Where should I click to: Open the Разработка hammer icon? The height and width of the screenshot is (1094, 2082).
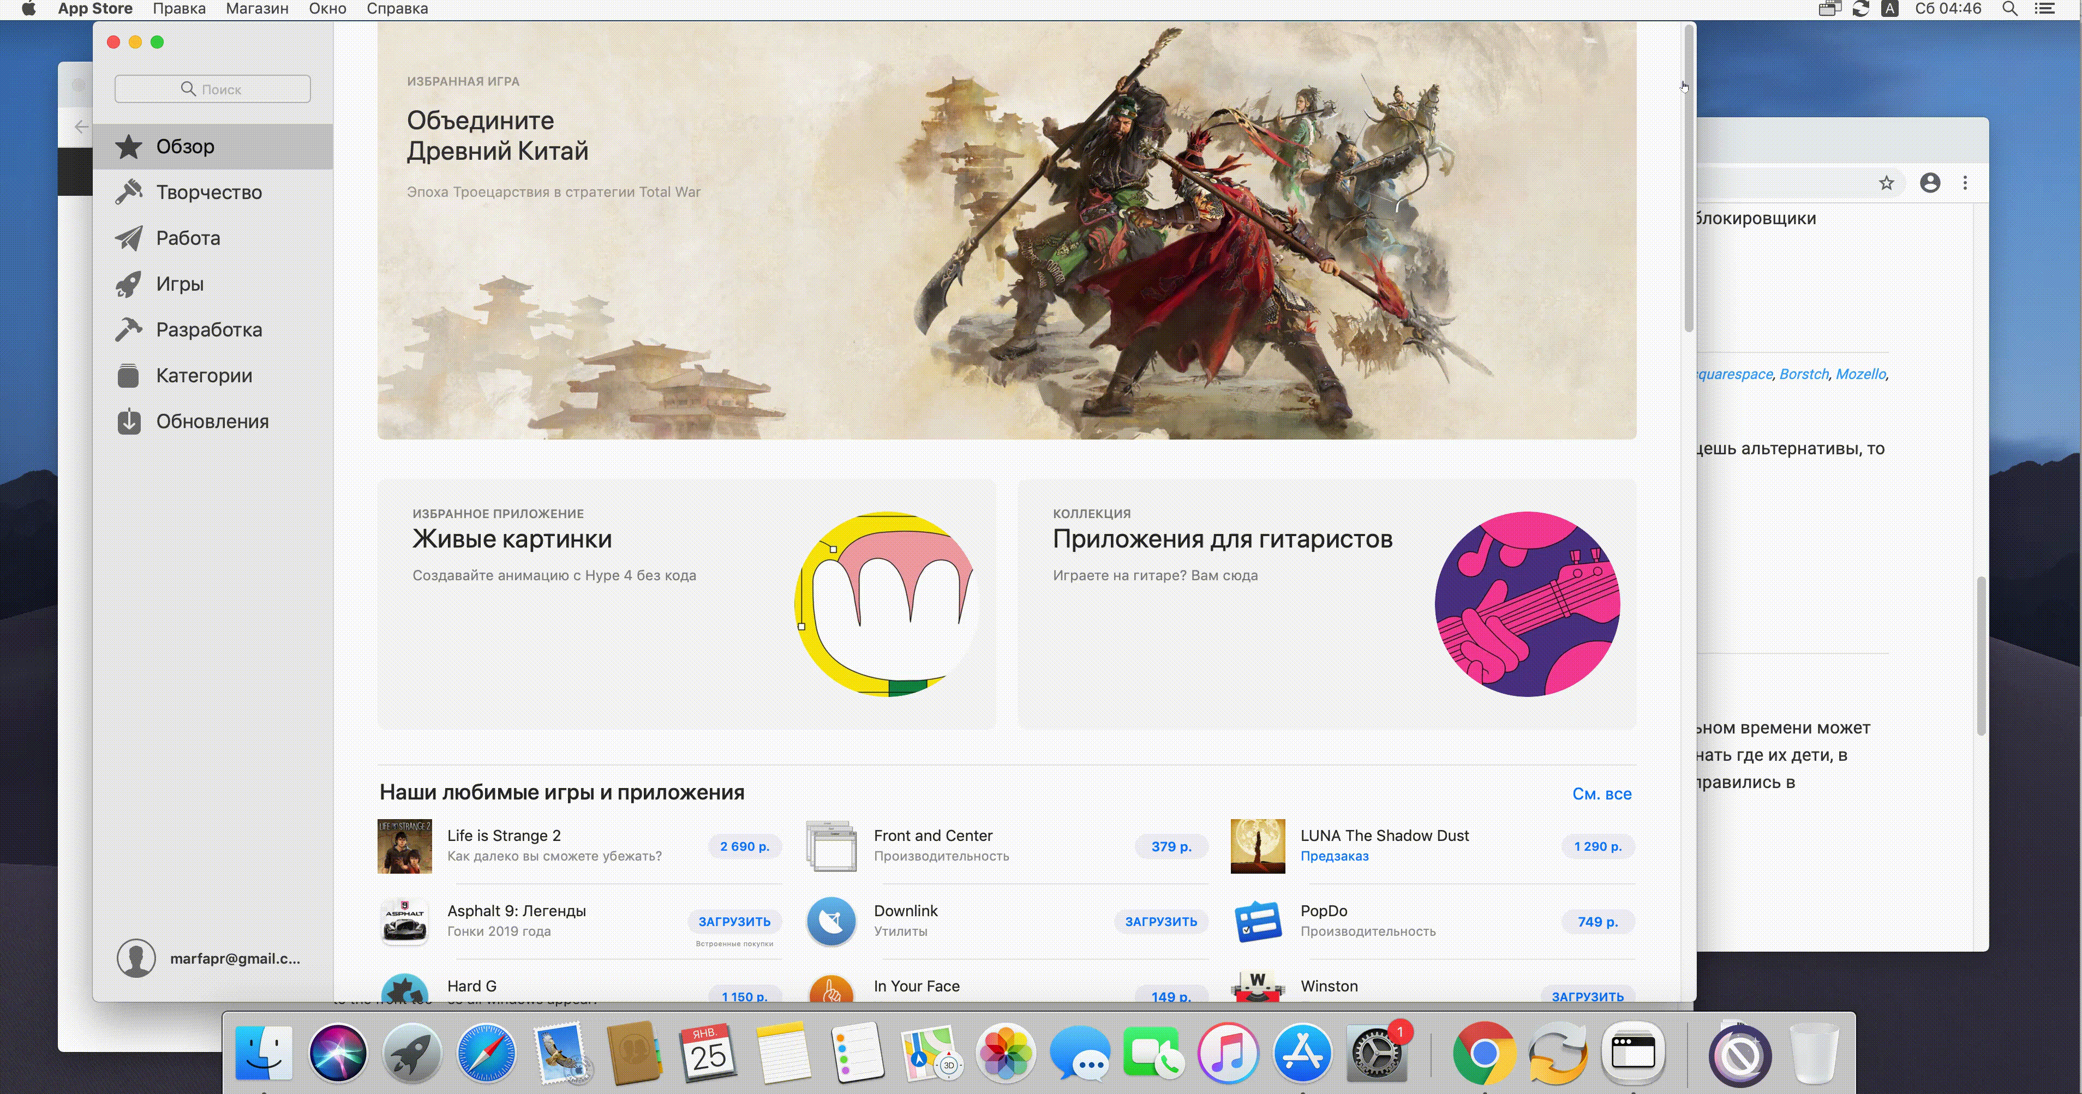click(128, 329)
